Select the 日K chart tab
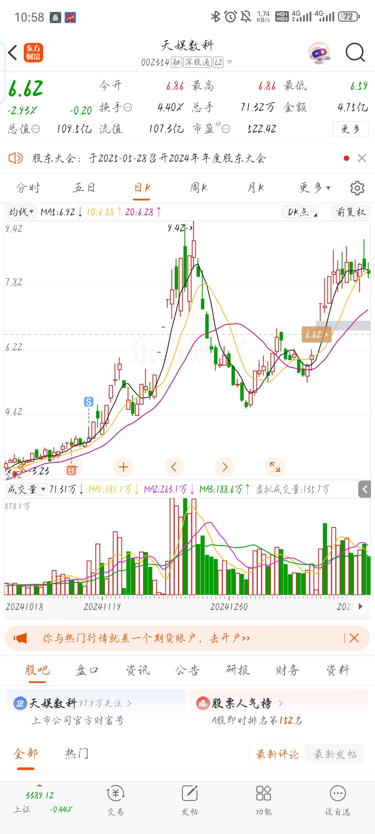The image size is (375, 834). [x=142, y=188]
